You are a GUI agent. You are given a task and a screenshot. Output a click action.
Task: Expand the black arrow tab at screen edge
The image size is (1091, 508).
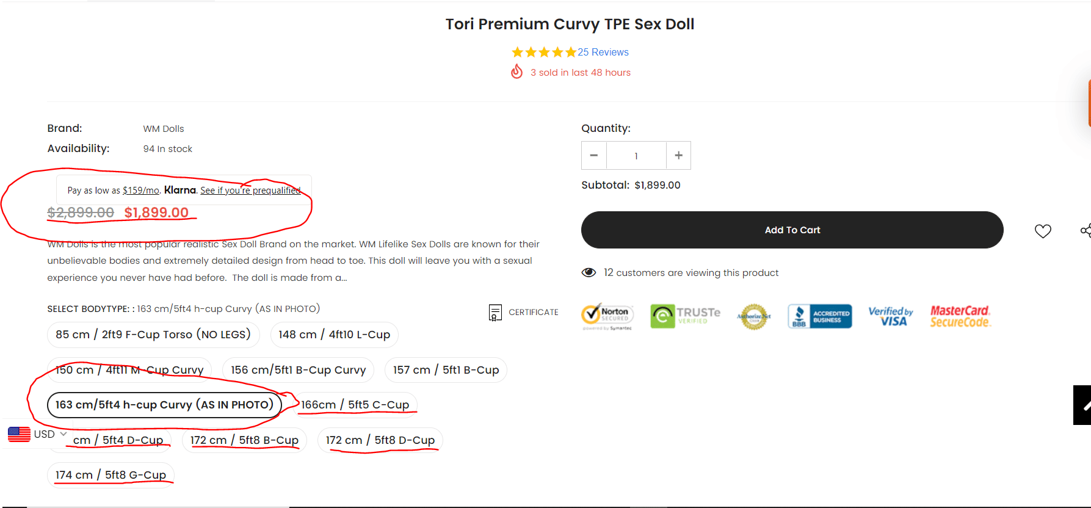pos(1082,405)
